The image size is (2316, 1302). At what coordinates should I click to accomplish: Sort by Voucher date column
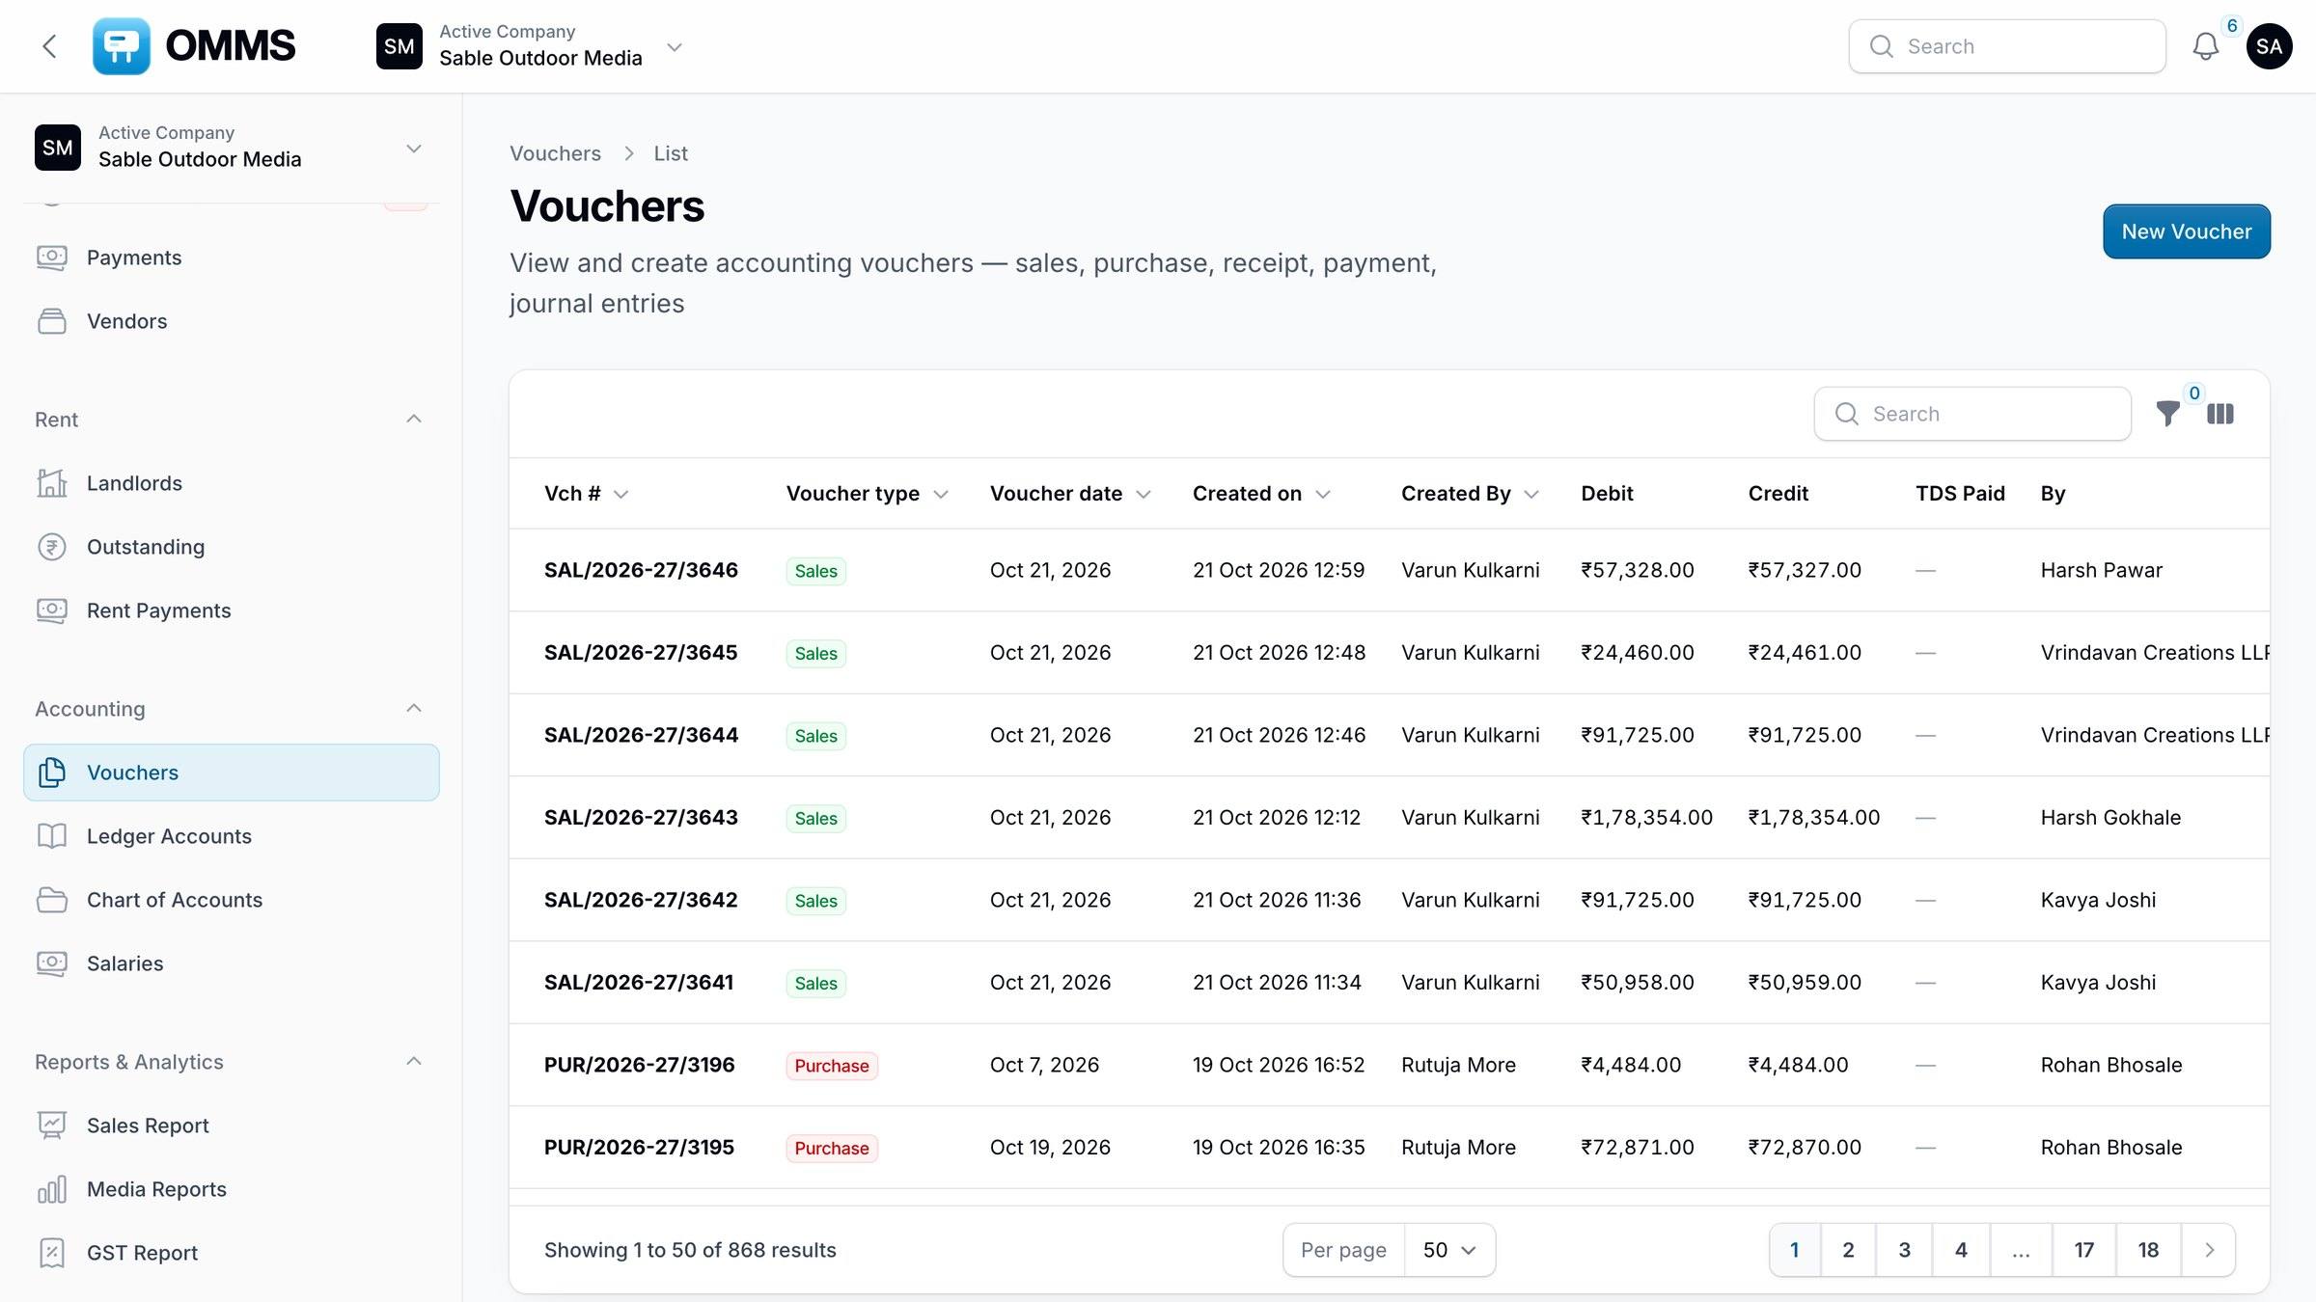[1070, 494]
